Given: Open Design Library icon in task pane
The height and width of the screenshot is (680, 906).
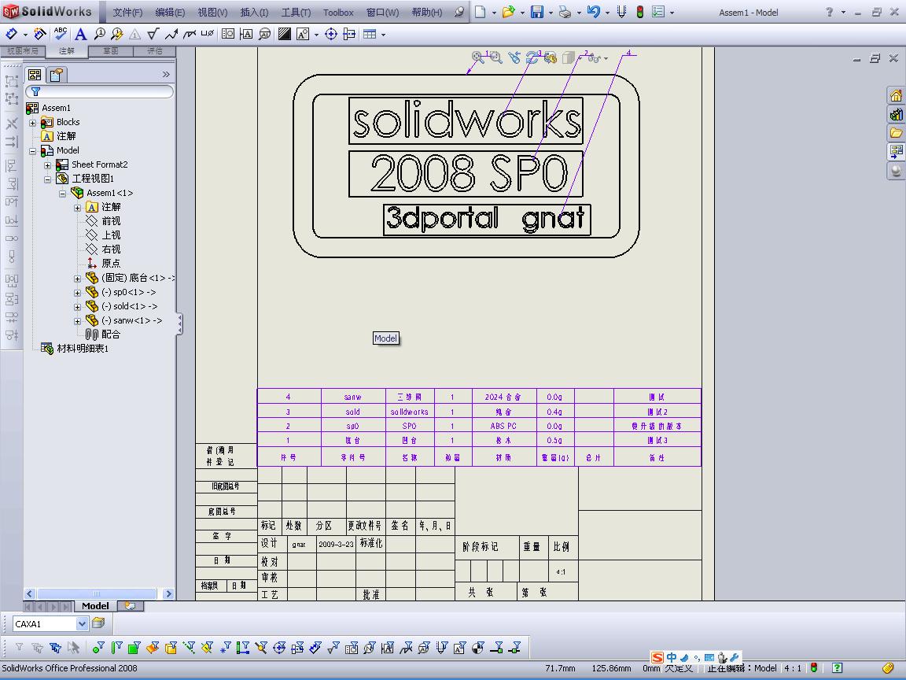Looking at the screenshot, I should (896, 114).
